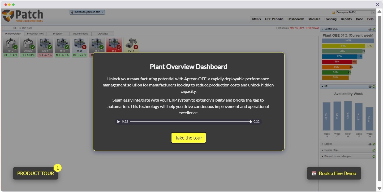Open the Modules menu
Viewport: 383px width, 192px height.
pyautogui.click(x=314, y=19)
